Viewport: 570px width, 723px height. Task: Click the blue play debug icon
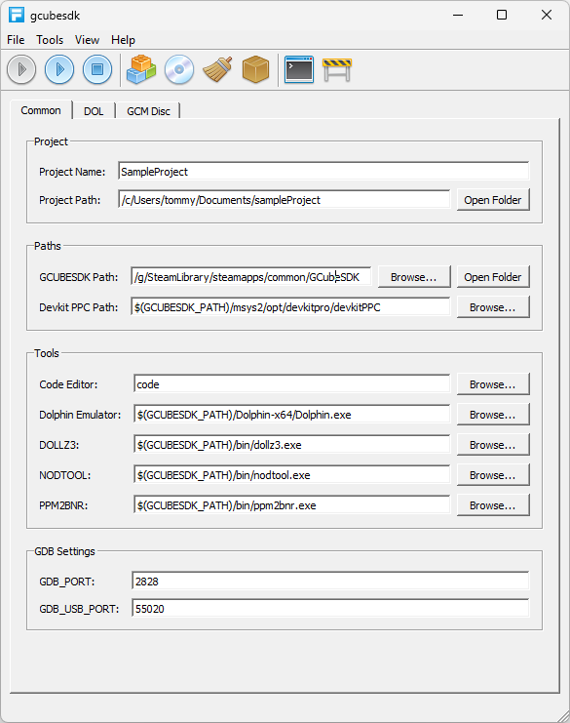(x=59, y=69)
